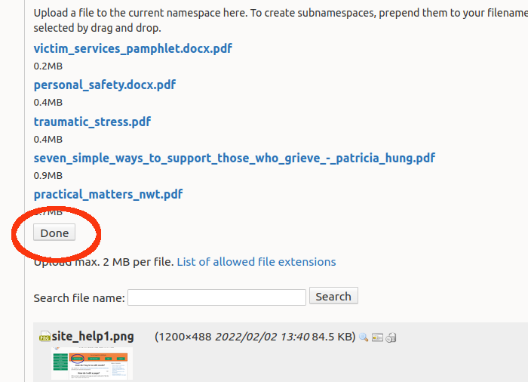Open the seven_simple_ways_to_support_those_who_grieve PDF
The width and height of the screenshot is (528, 382).
[x=234, y=158]
